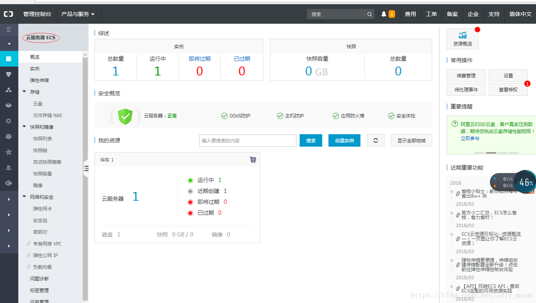Focus the top bar 搜索 input field
Screen dimensions: 536x303
click(335, 14)
